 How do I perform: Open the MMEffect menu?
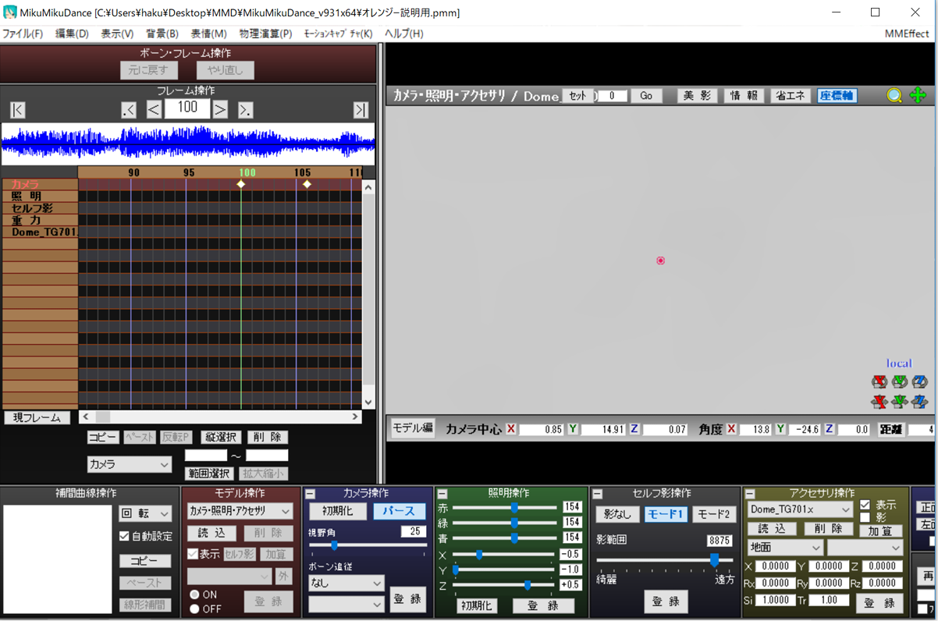coord(907,34)
